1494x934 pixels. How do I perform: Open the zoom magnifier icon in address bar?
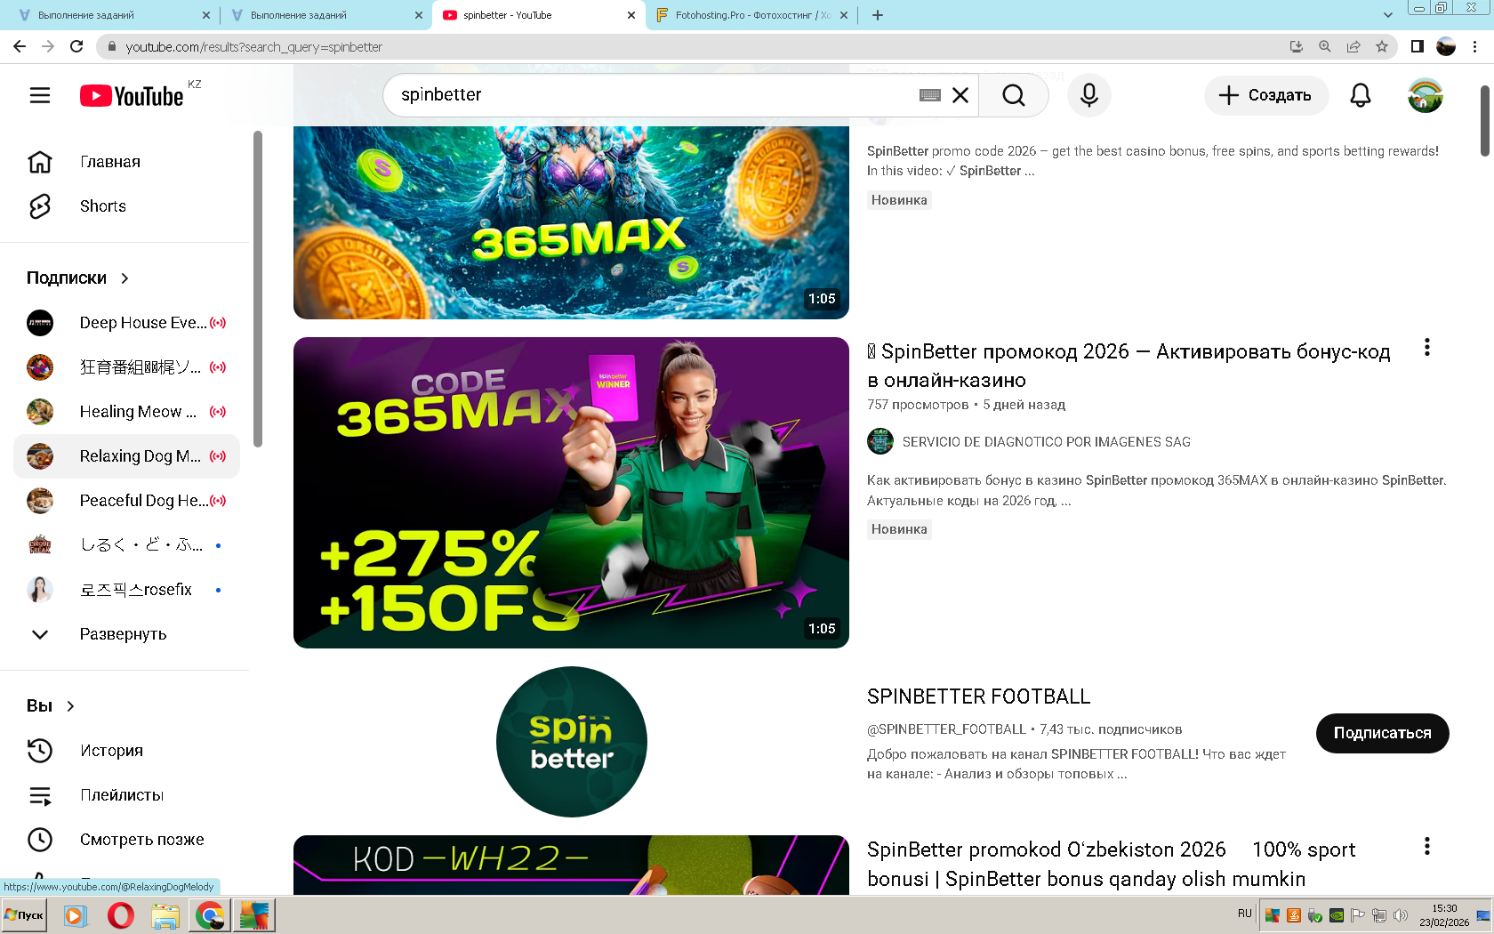pos(1325,47)
